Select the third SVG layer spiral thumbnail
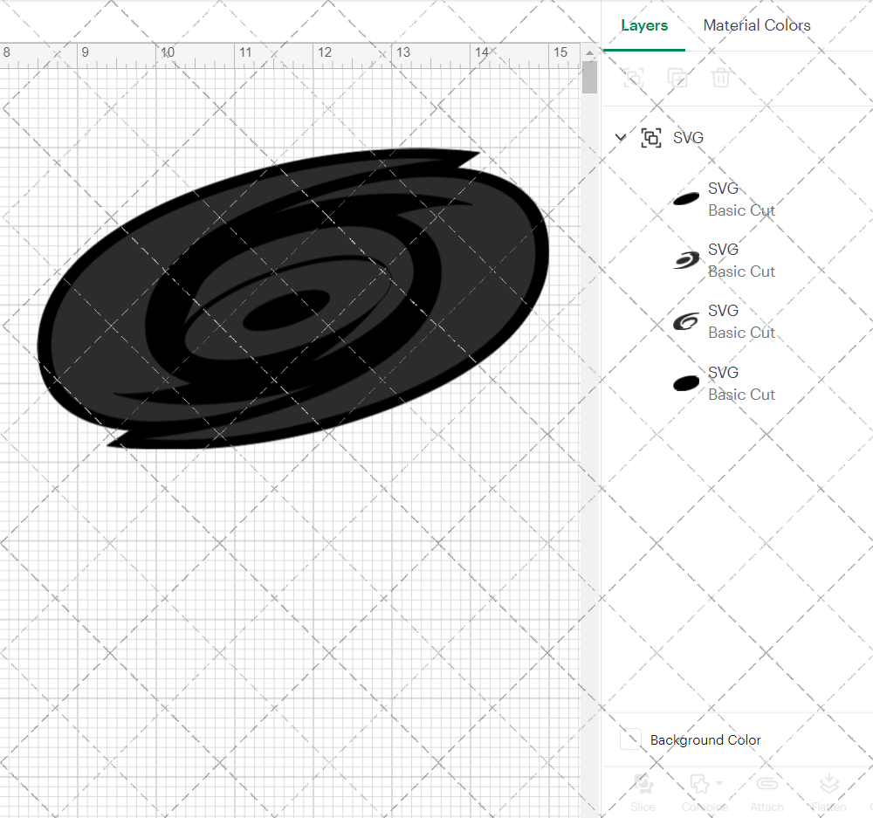The image size is (873, 818). (x=686, y=321)
